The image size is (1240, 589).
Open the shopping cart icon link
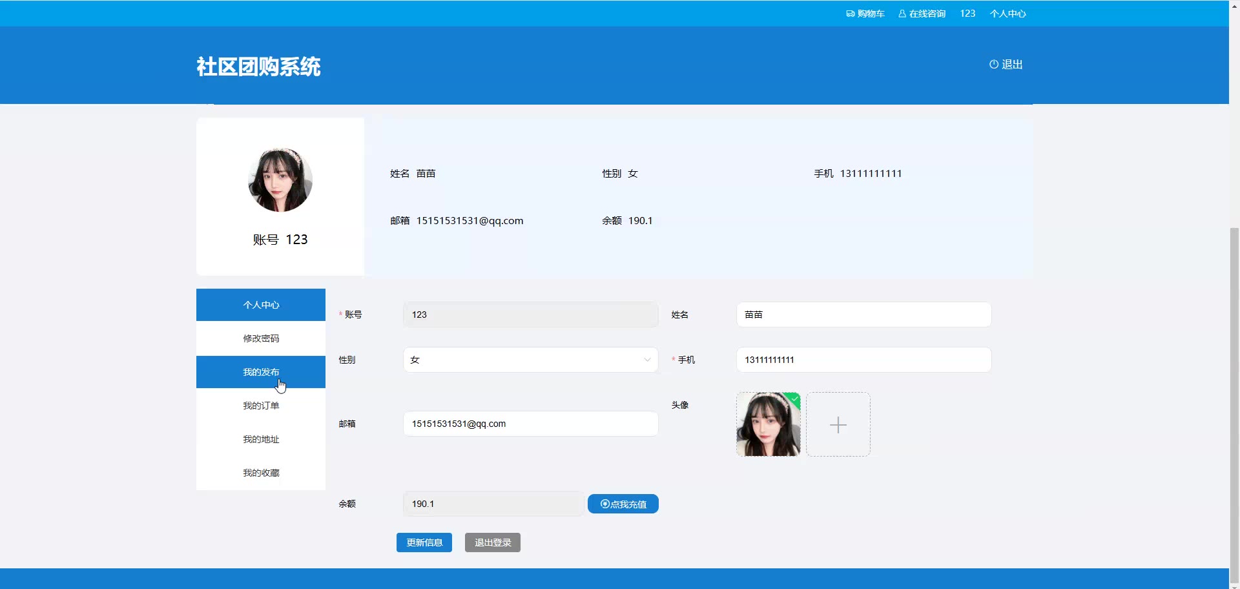pos(850,14)
